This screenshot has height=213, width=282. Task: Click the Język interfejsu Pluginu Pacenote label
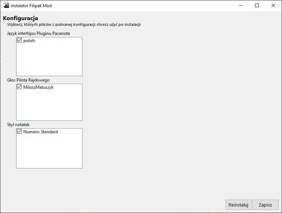pyautogui.click(x=39, y=33)
